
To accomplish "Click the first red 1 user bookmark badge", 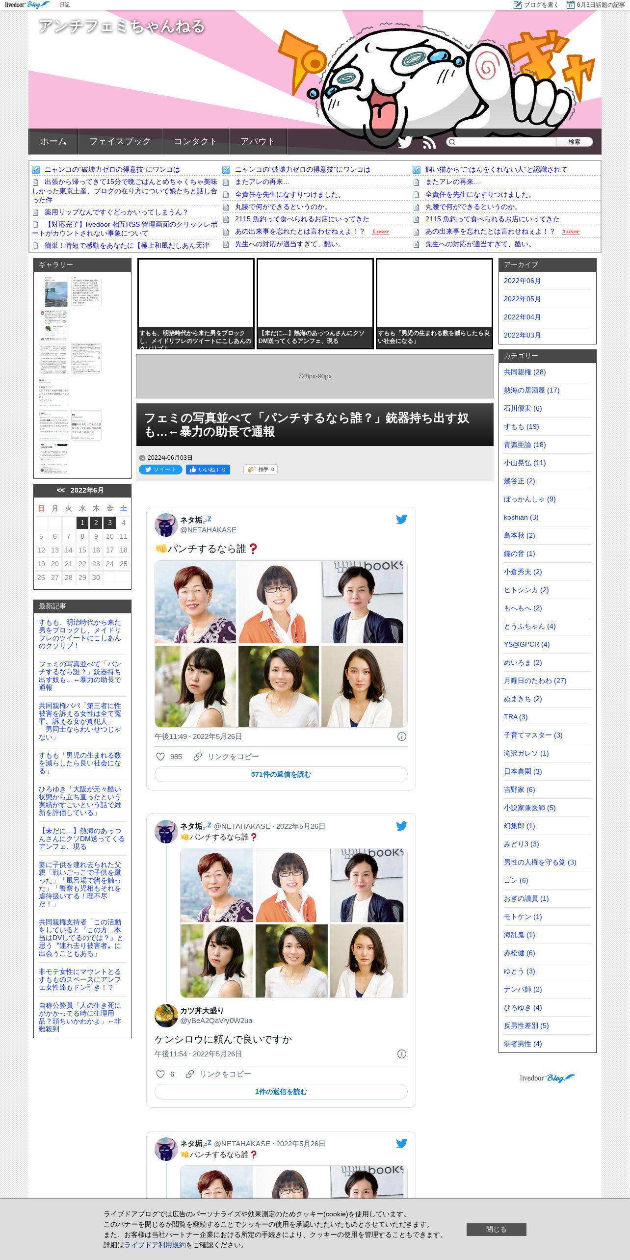I will pyautogui.click(x=380, y=232).
